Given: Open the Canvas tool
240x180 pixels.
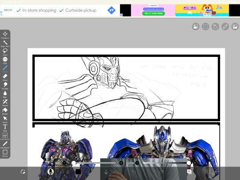Looking at the screenshot, I should tap(5, 153).
